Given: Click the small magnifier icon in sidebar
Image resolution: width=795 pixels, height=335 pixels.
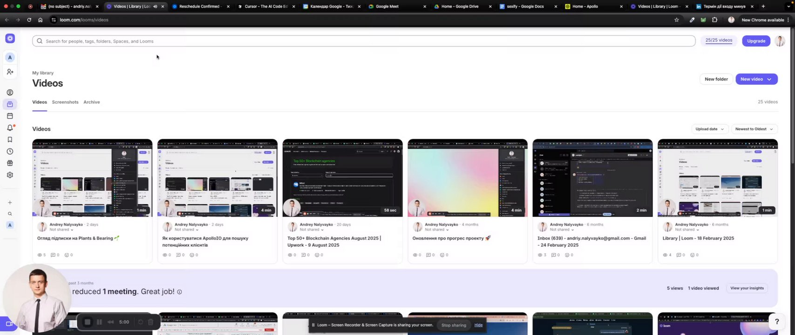Looking at the screenshot, I should click(x=10, y=214).
